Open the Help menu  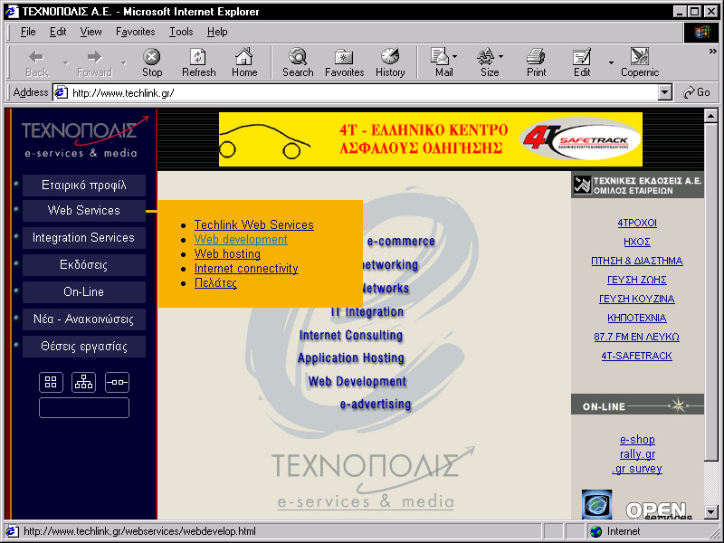point(217,32)
